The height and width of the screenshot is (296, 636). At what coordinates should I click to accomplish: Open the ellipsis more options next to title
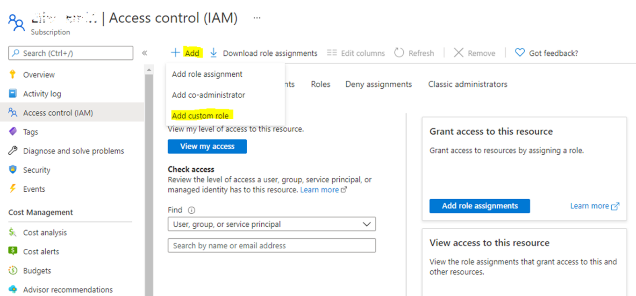(257, 18)
